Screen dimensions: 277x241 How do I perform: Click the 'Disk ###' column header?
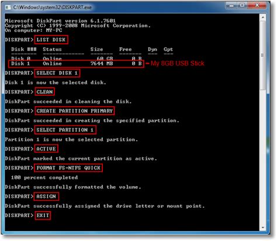24,49
